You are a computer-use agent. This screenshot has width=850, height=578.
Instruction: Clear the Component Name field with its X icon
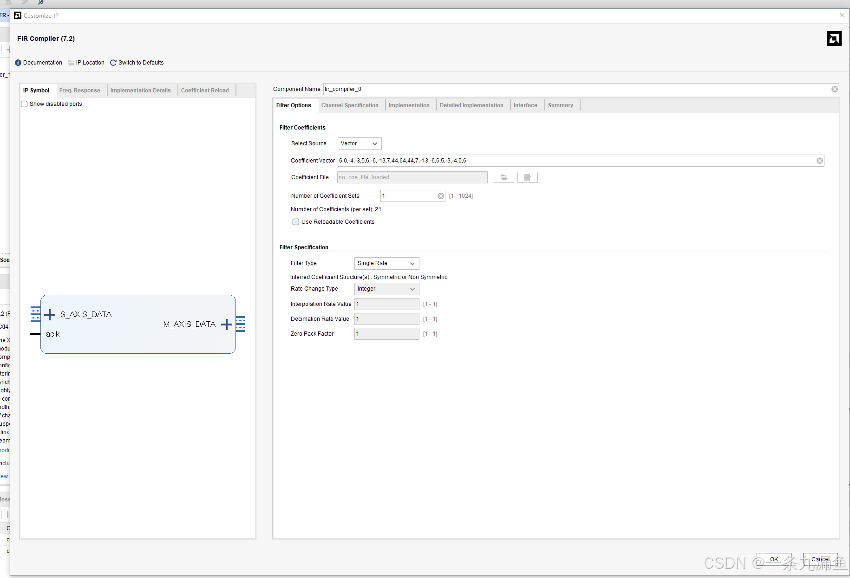[x=835, y=89]
